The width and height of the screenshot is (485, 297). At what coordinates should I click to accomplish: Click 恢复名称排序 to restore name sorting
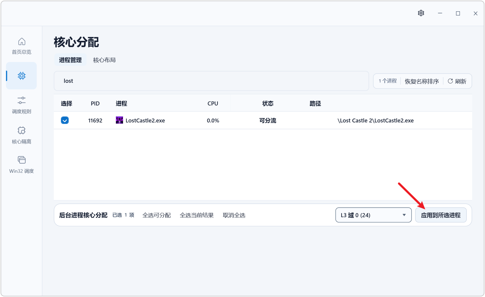pyautogui.click(x=422, y=81)
